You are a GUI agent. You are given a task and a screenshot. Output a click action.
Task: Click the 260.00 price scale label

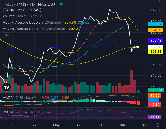click(156, 65)
